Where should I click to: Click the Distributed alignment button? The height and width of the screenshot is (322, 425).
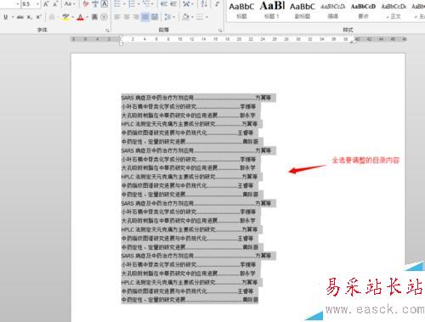click(155, 17)
